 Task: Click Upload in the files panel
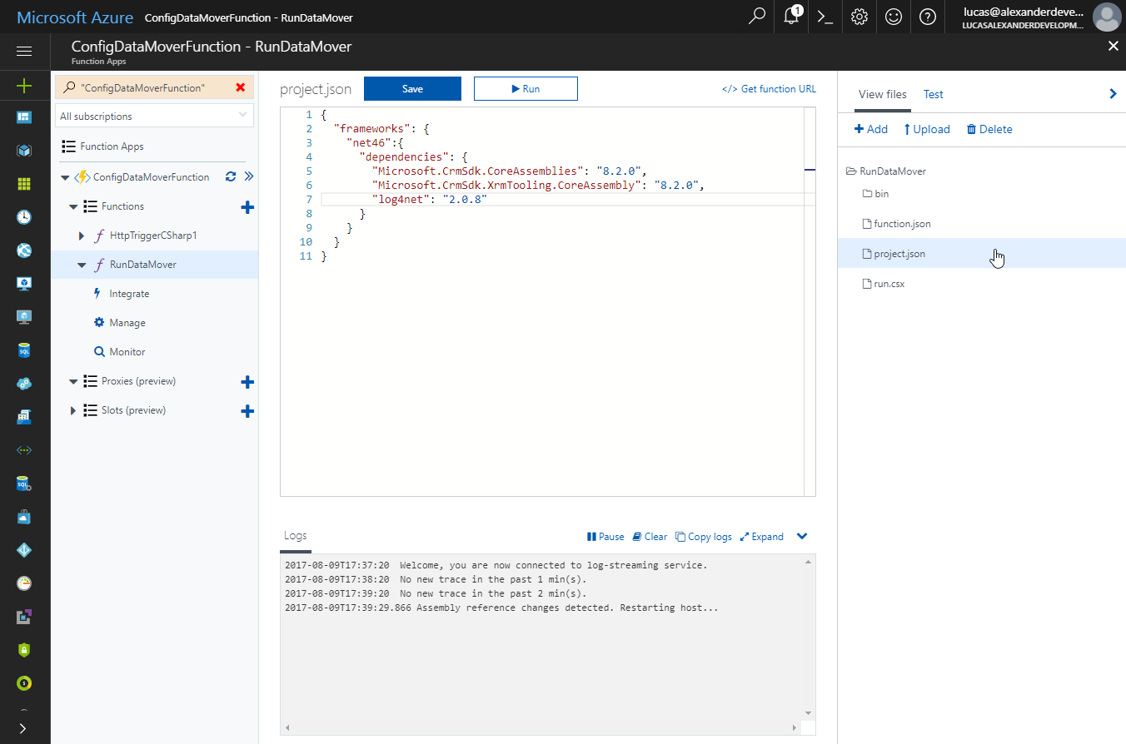click(927, 129)
